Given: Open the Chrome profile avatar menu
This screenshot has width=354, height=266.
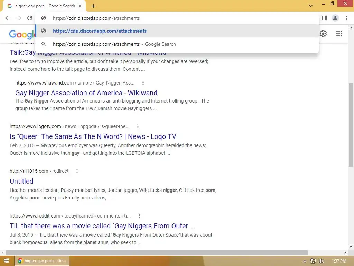Looking at the screenshot, I should [335, 18].
